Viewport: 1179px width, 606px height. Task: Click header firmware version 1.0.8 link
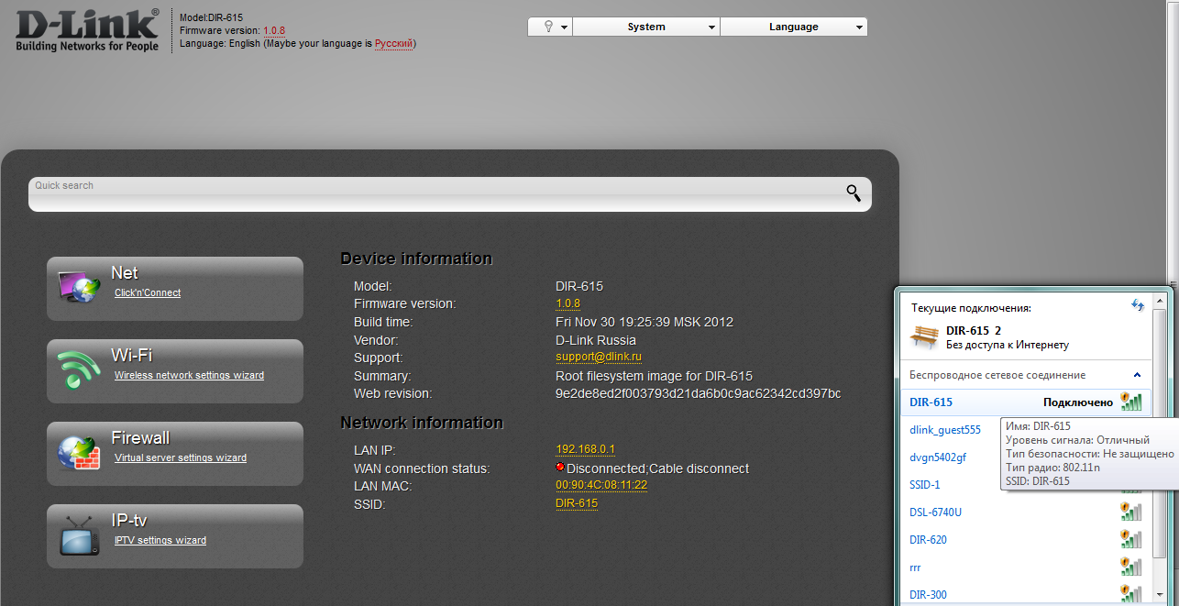click(x=274, y=30)
